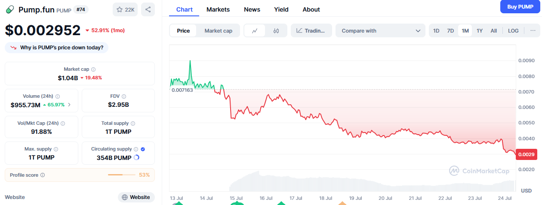
Task: Open chart more-options ellipsis menu
Action: (x=533, y=30)
